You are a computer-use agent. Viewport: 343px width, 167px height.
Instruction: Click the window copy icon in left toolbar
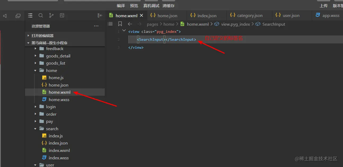18,16
